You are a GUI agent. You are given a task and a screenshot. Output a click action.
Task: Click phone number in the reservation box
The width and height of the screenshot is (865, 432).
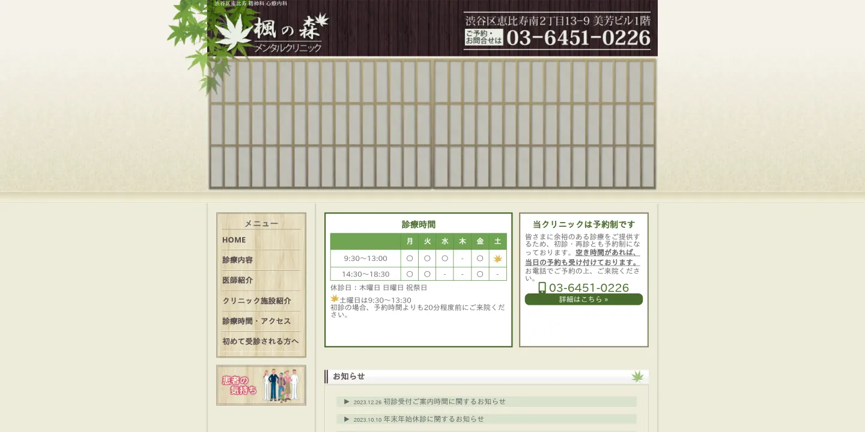(589, 288)
